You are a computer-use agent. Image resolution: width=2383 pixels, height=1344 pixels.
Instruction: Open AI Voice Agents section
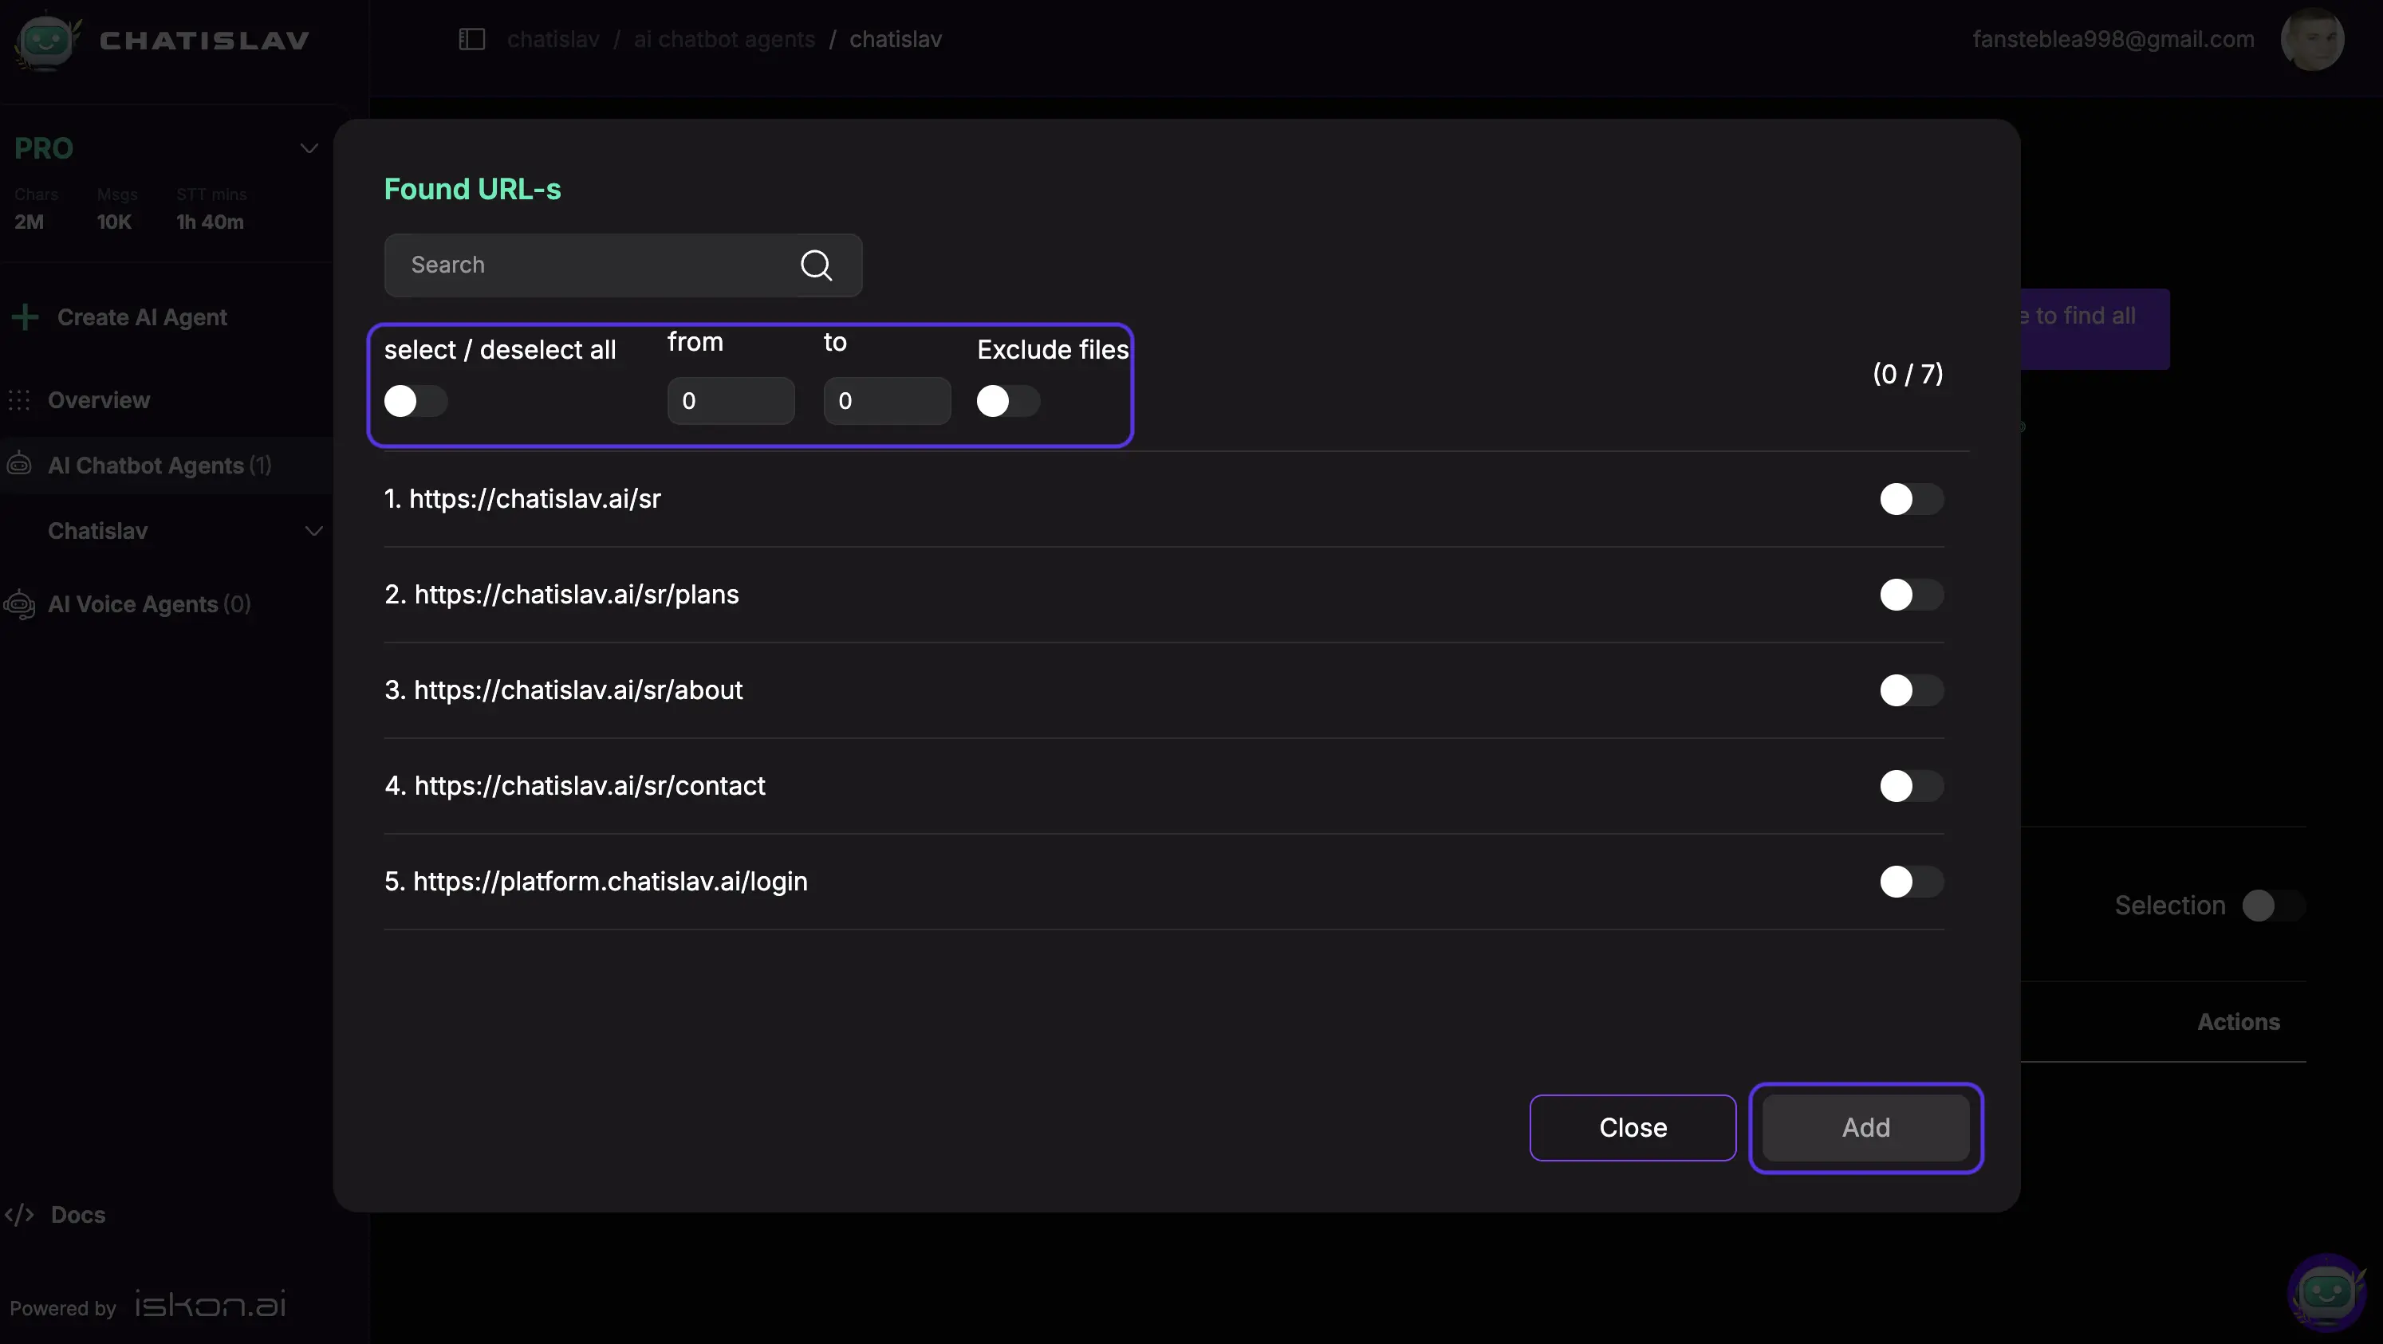click(x=149, y=604)
